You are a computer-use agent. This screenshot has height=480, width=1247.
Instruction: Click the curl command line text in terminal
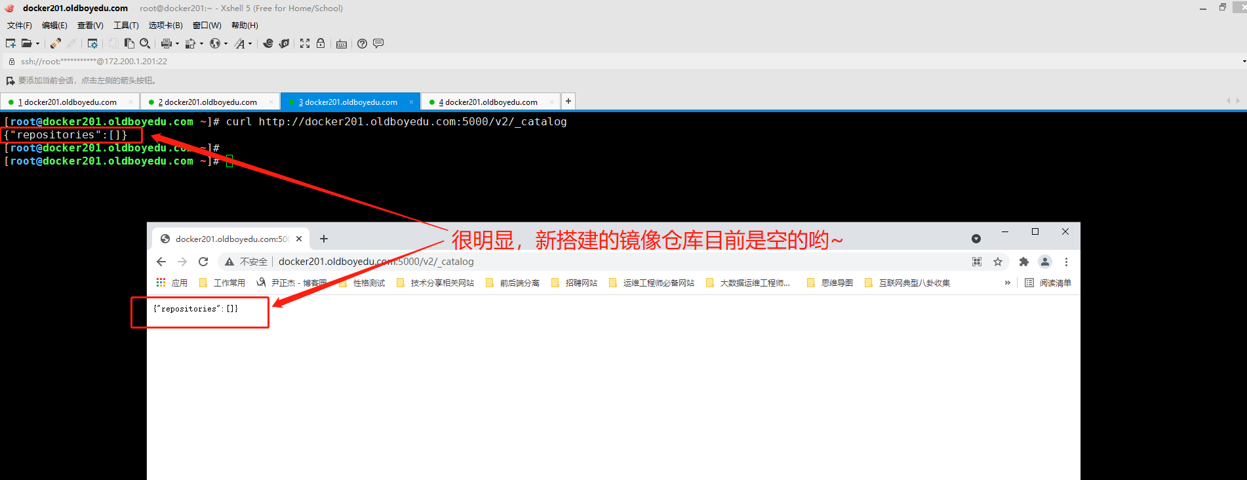coord(396,121)
